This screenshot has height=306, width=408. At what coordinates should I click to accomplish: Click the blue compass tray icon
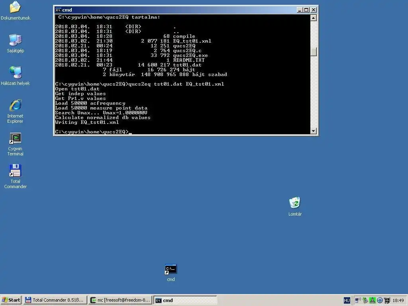(x=380, y=300)
